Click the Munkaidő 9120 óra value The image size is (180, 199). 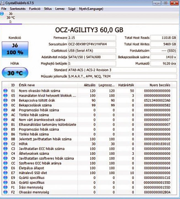coord(163,64)
